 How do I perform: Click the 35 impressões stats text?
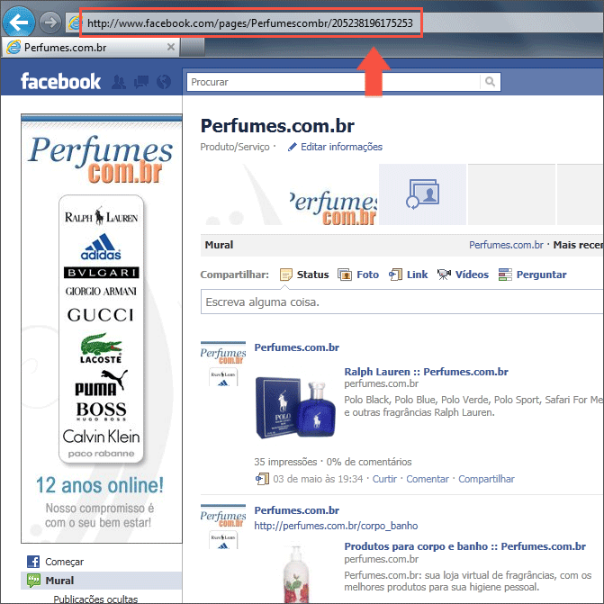pos(285,462)
